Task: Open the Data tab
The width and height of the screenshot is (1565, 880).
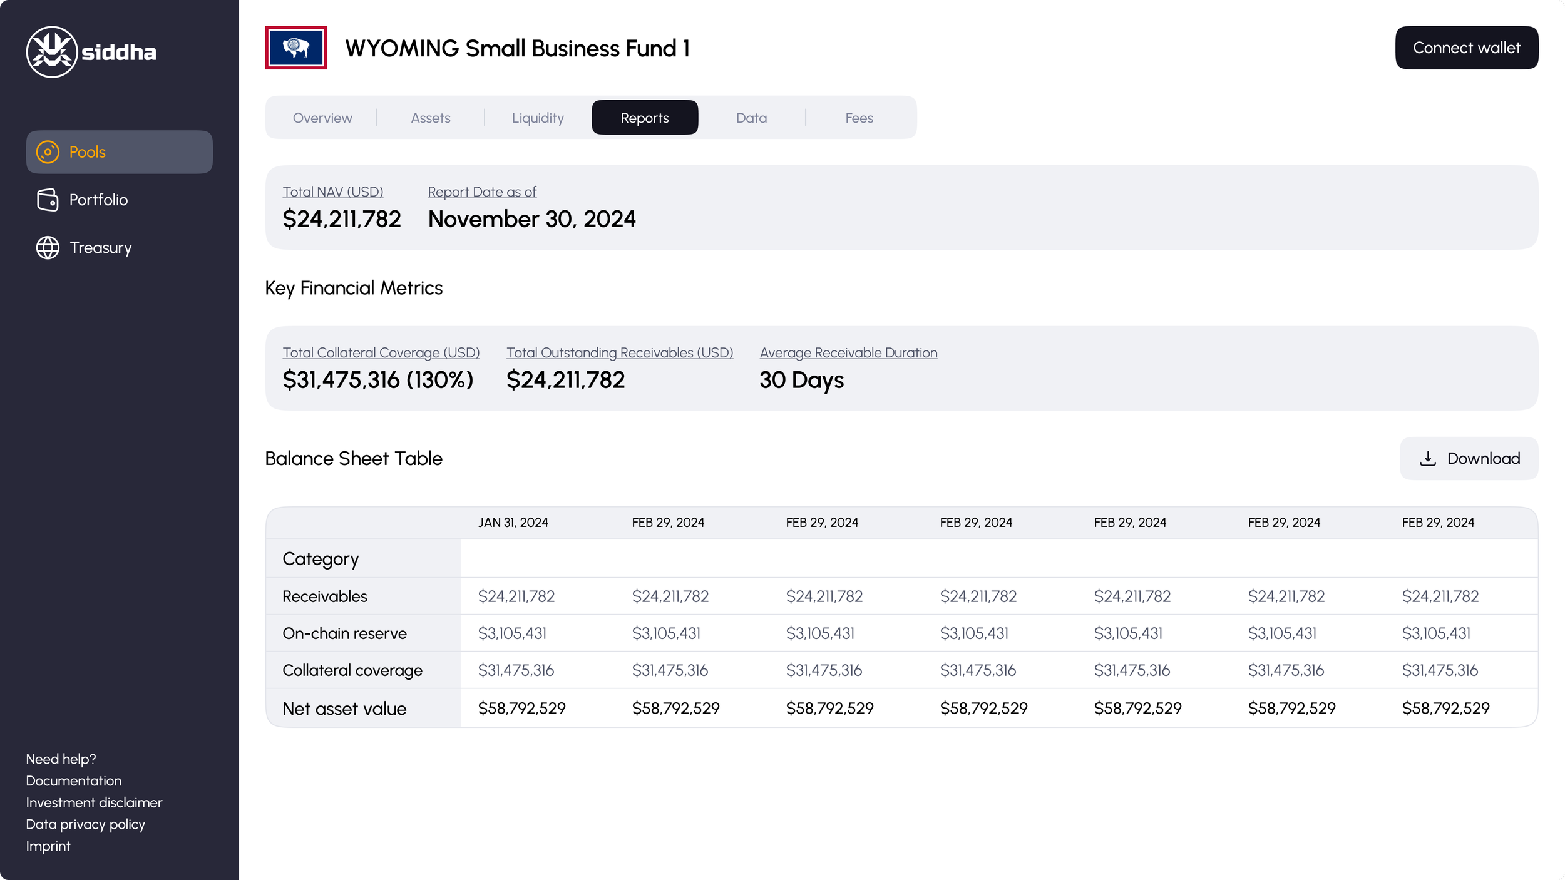Action: tap(751, 118)
